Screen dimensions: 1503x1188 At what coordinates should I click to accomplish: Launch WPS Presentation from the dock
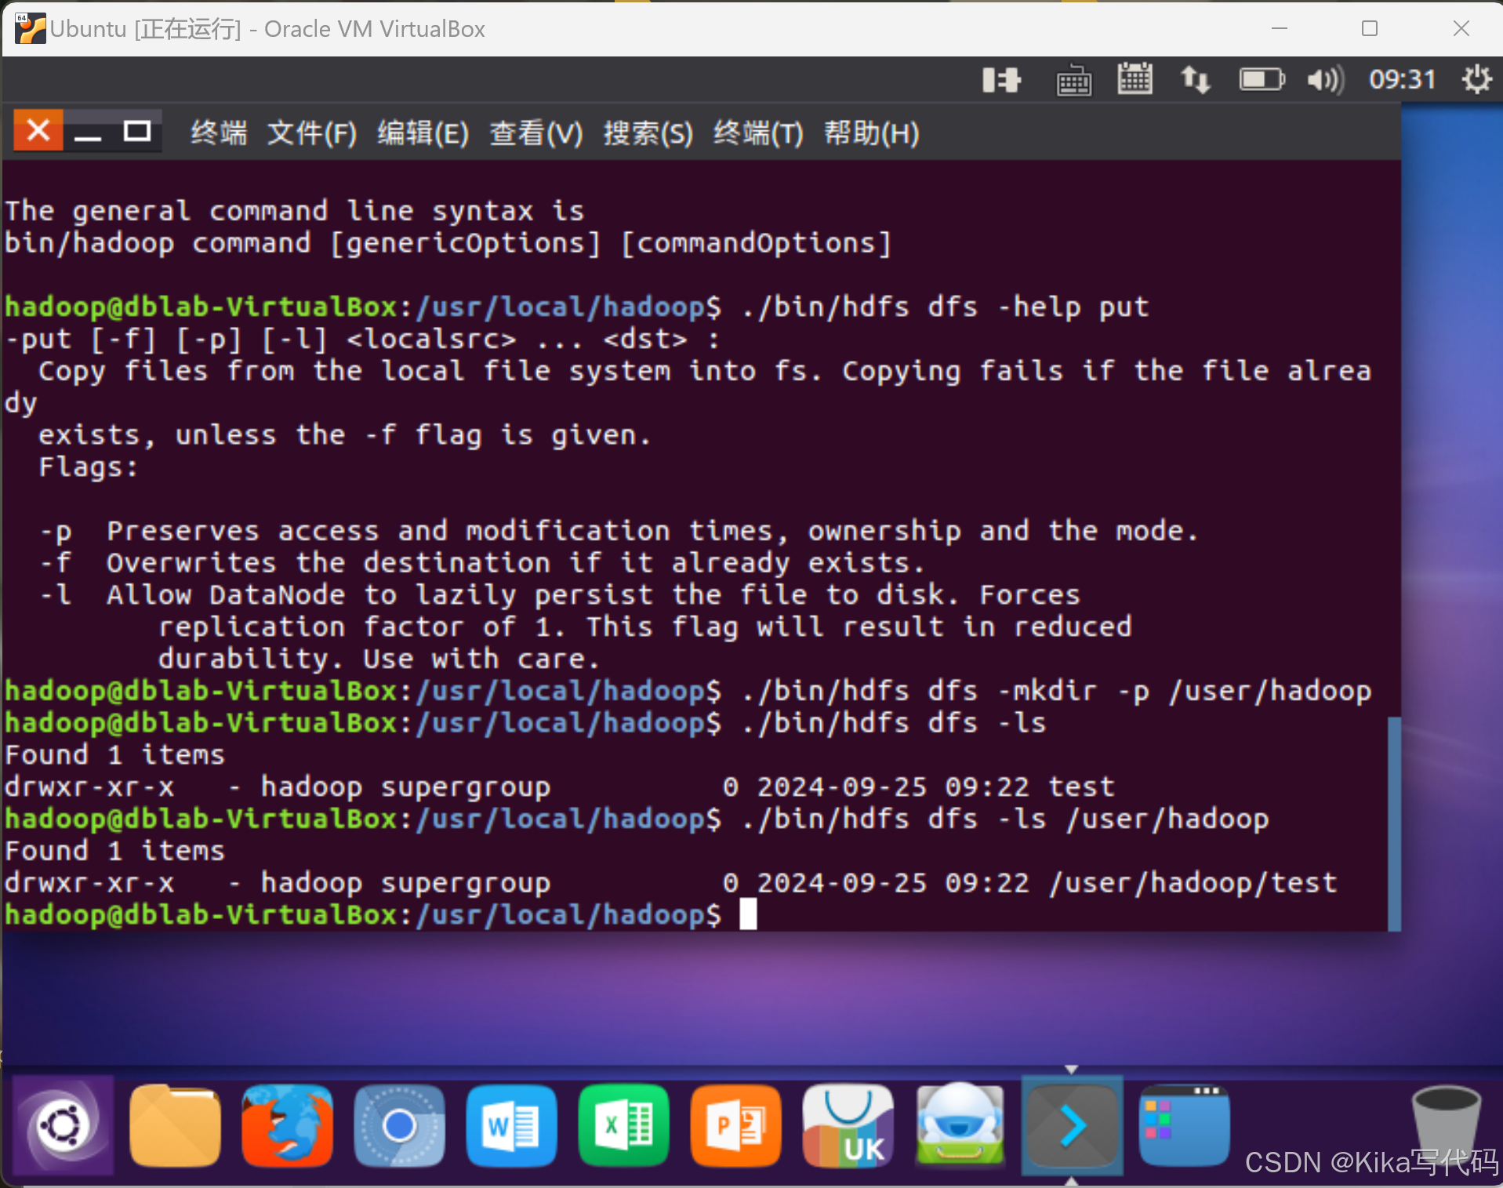click(735, 1125)
